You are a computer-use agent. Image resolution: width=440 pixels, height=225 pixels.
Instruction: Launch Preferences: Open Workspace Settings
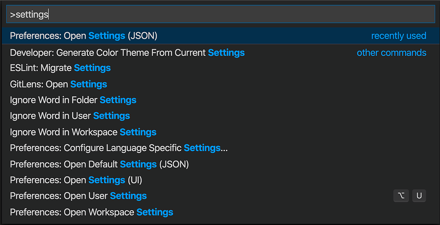220,212
